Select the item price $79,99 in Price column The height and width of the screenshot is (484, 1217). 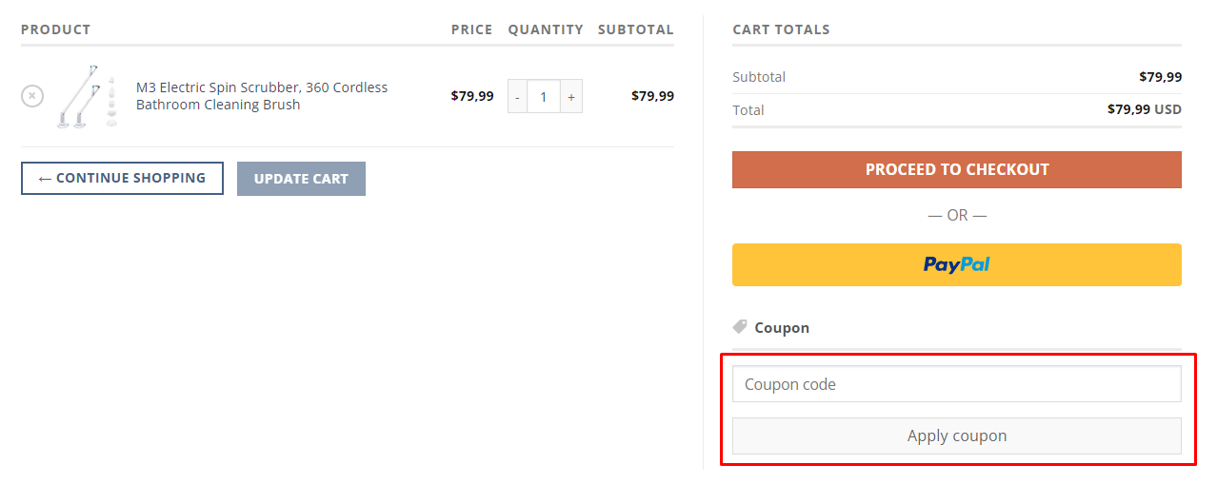click(x=472, y=96)
